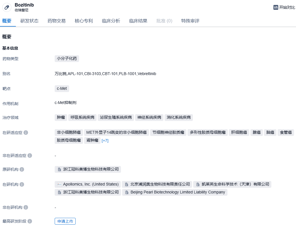Go to the 核心专利 tab

coord(84,21)
